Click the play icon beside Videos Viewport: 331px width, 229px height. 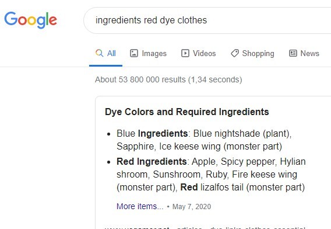point(185,53)
